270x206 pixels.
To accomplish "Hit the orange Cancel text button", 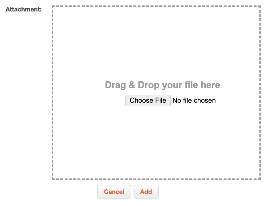I will tap(114, 192).
